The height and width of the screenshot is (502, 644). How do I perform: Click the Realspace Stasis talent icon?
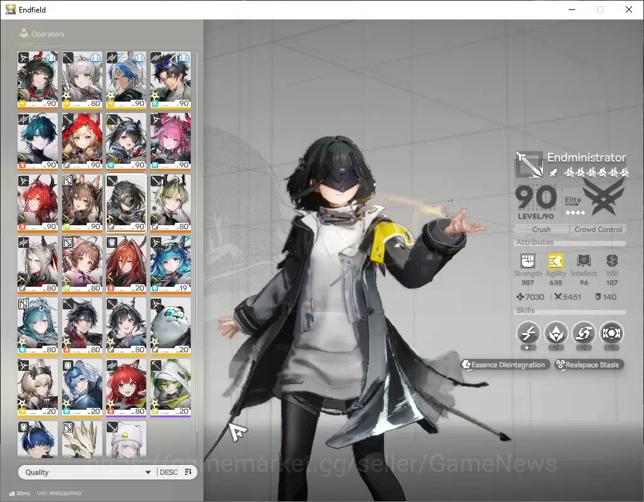point(561,365)
